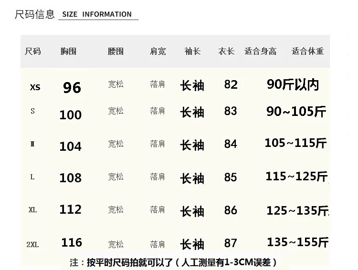358x270 pixels.
Task: Click the 90斤以内 weight cell
Action: (293, 85)
